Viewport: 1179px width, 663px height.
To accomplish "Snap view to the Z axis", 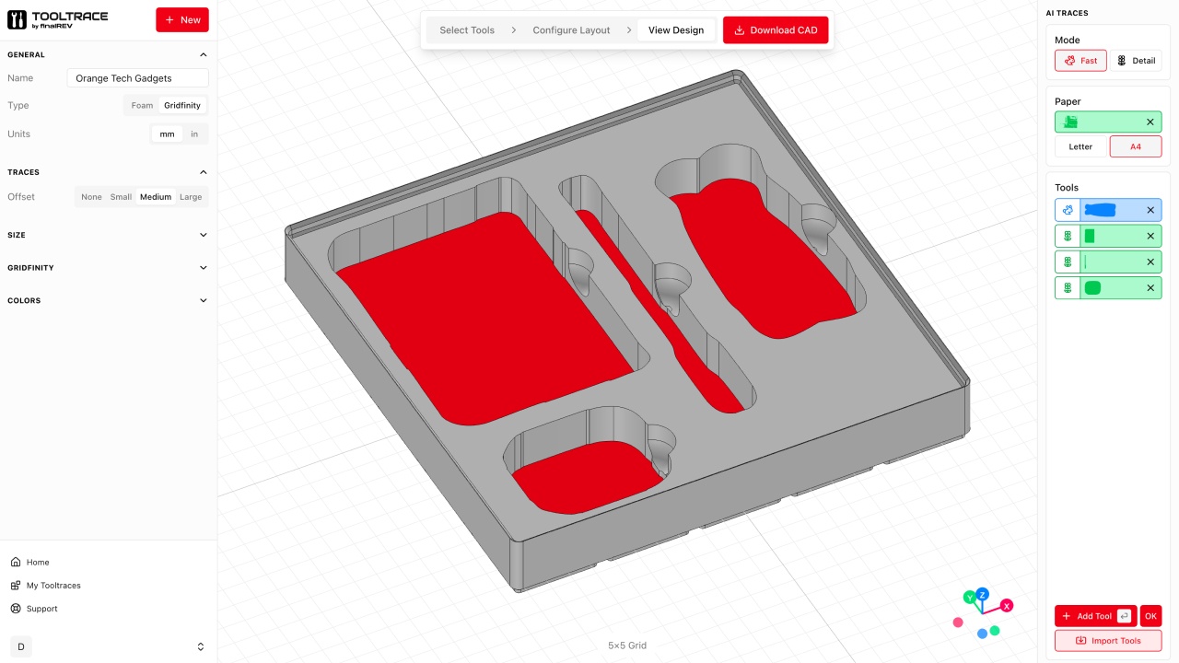I will coord(983,594).
